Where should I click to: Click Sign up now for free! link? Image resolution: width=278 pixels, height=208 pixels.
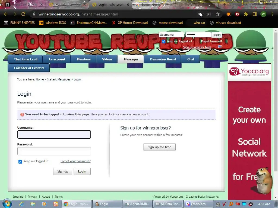coord(197,47)
